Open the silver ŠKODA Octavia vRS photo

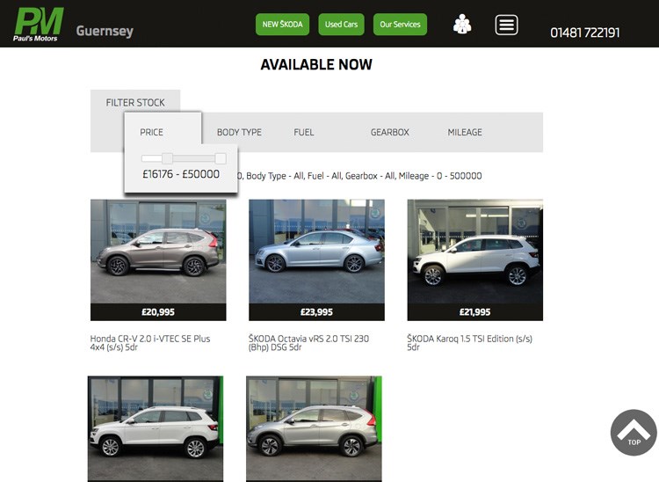316,252
